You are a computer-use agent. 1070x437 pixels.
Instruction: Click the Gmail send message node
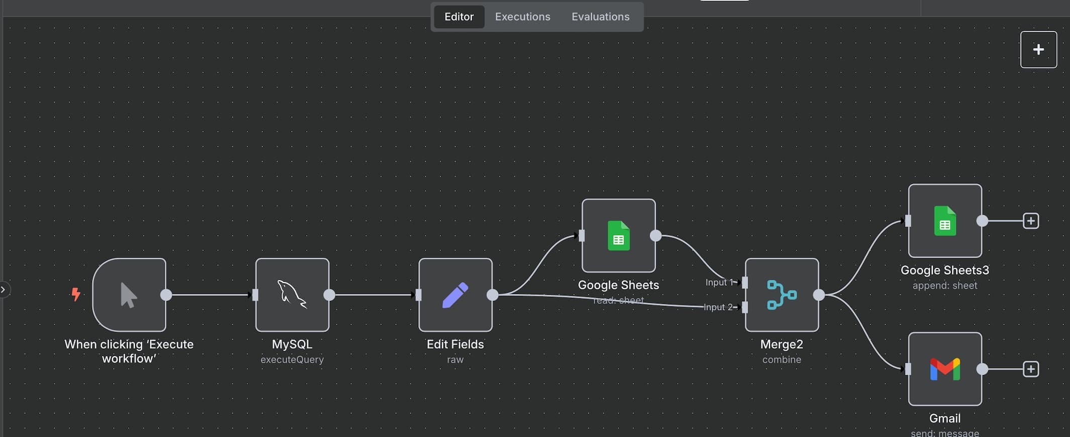(945, 369)
